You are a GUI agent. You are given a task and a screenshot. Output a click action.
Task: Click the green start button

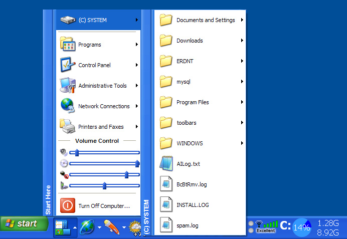(x=24, y=224)
